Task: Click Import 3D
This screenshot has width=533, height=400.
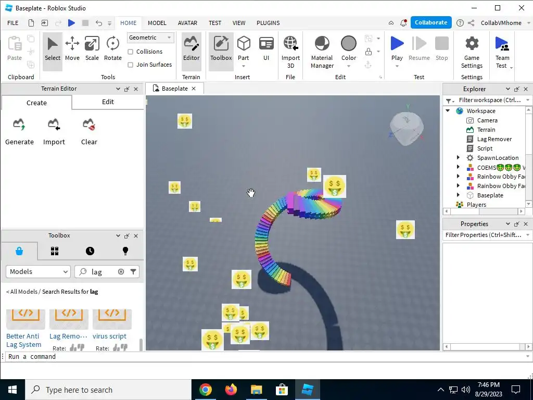Action: point(290,53)
